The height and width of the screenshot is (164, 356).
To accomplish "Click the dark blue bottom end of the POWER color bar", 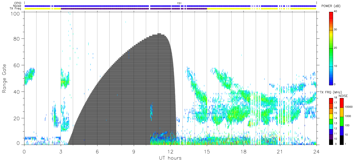I will (331, 82).
